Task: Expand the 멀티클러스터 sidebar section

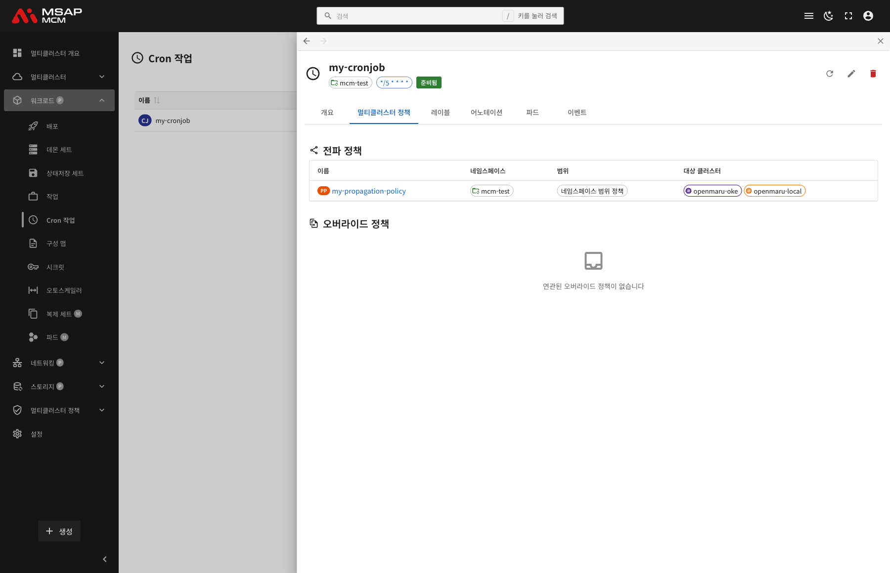Action: [x=59, y=77]
